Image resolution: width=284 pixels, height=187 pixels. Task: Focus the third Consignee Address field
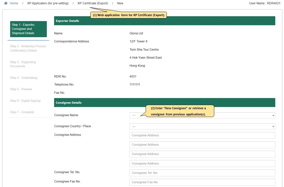coord(202,154)
